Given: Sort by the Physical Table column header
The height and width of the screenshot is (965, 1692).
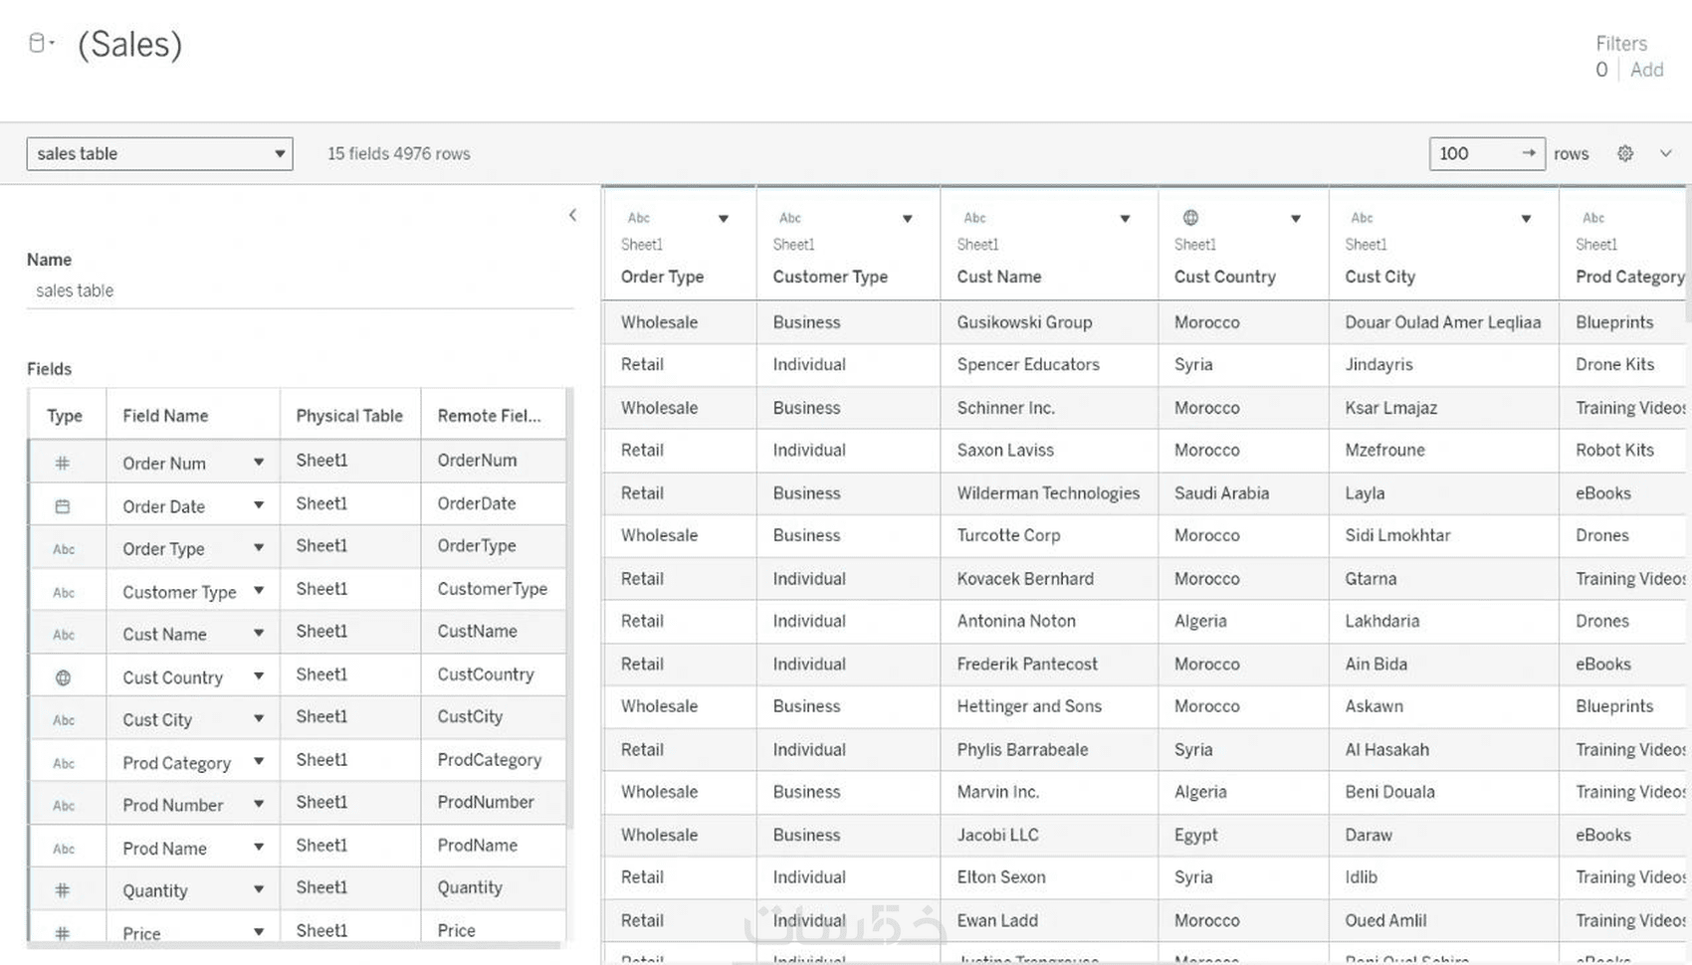Looking at the screenshot, I should [x=349, y=416].
